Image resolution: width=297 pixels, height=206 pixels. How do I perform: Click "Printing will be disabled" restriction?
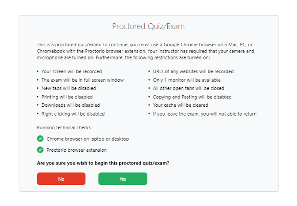[x=67, y=97]
